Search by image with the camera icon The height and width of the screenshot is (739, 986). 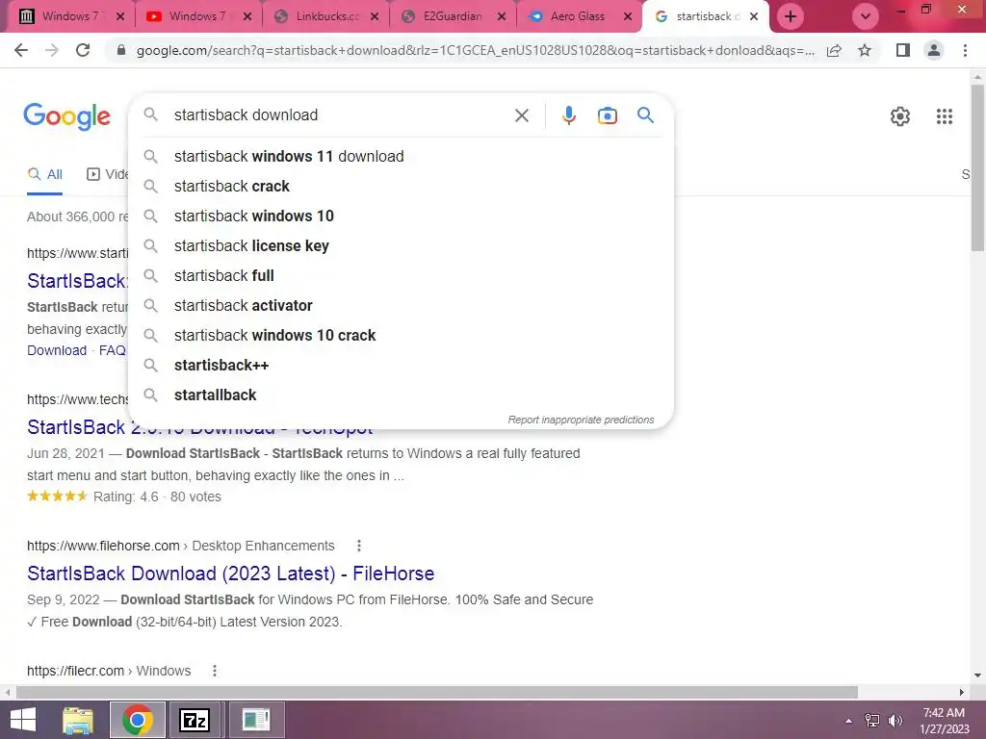(x=608, y=115)
